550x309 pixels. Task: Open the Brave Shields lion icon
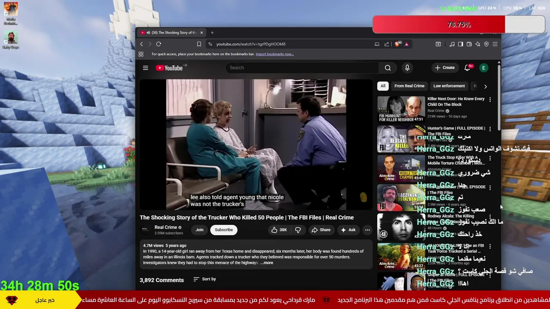(397, 44)
